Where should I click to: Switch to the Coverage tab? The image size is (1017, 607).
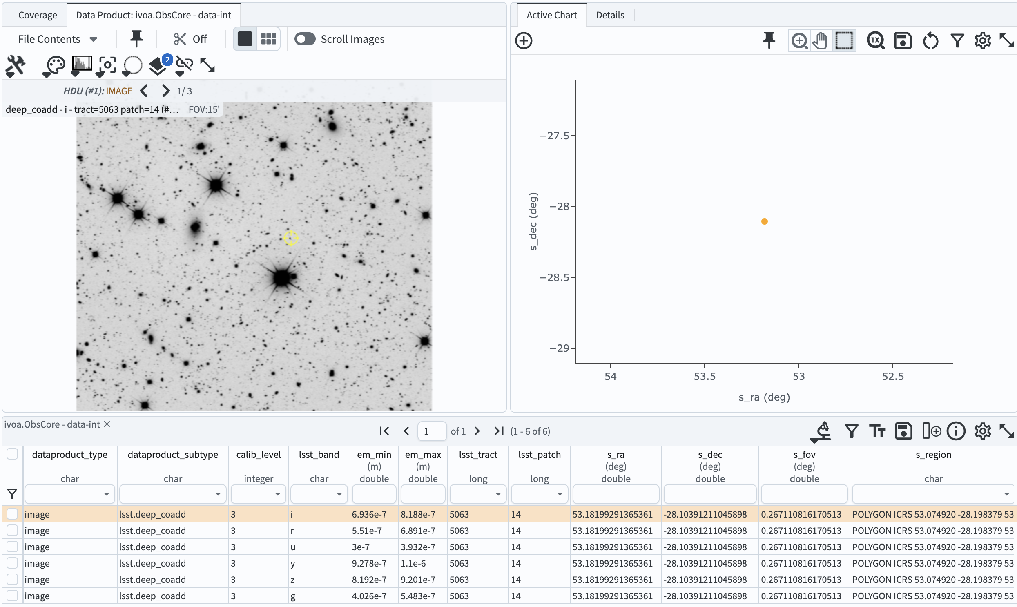pyautogui.click(x=38, y=15)
